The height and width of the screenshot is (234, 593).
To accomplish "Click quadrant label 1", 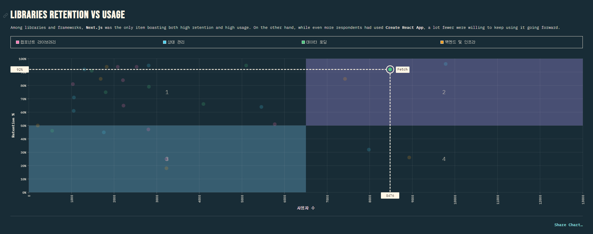I will [167, 92].
